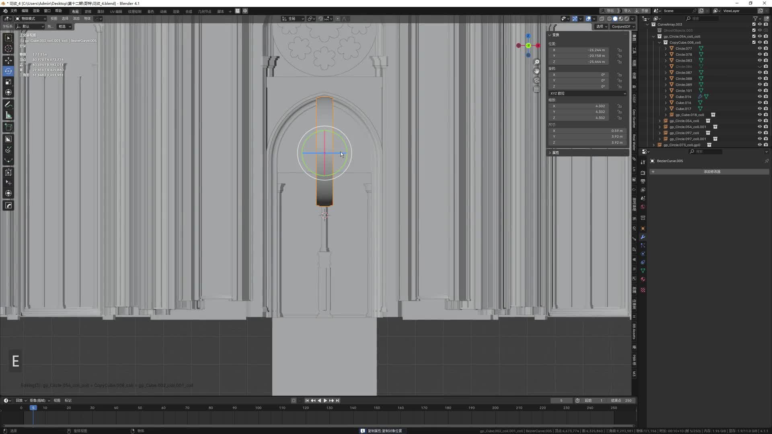Open the 文件 menu
The width and height of the screenshot is (772, 434).
tap(14, 11)
